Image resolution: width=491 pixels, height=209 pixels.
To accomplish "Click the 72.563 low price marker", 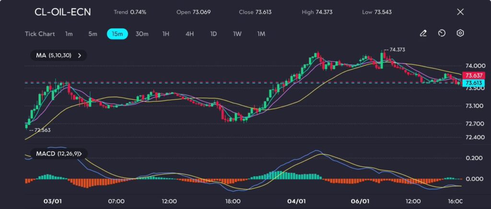I will (41, 130).
